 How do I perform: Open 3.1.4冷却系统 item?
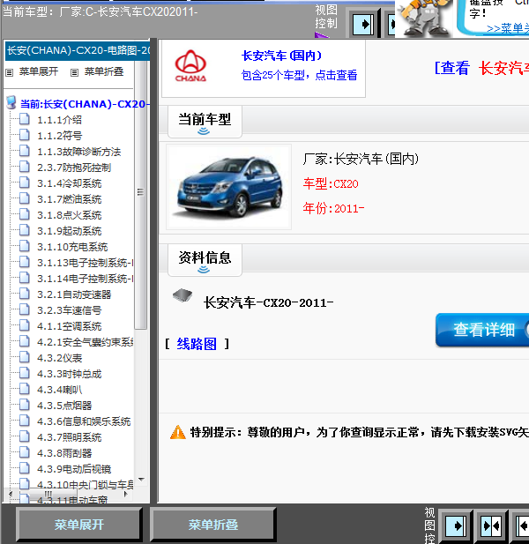pos(69,183)
